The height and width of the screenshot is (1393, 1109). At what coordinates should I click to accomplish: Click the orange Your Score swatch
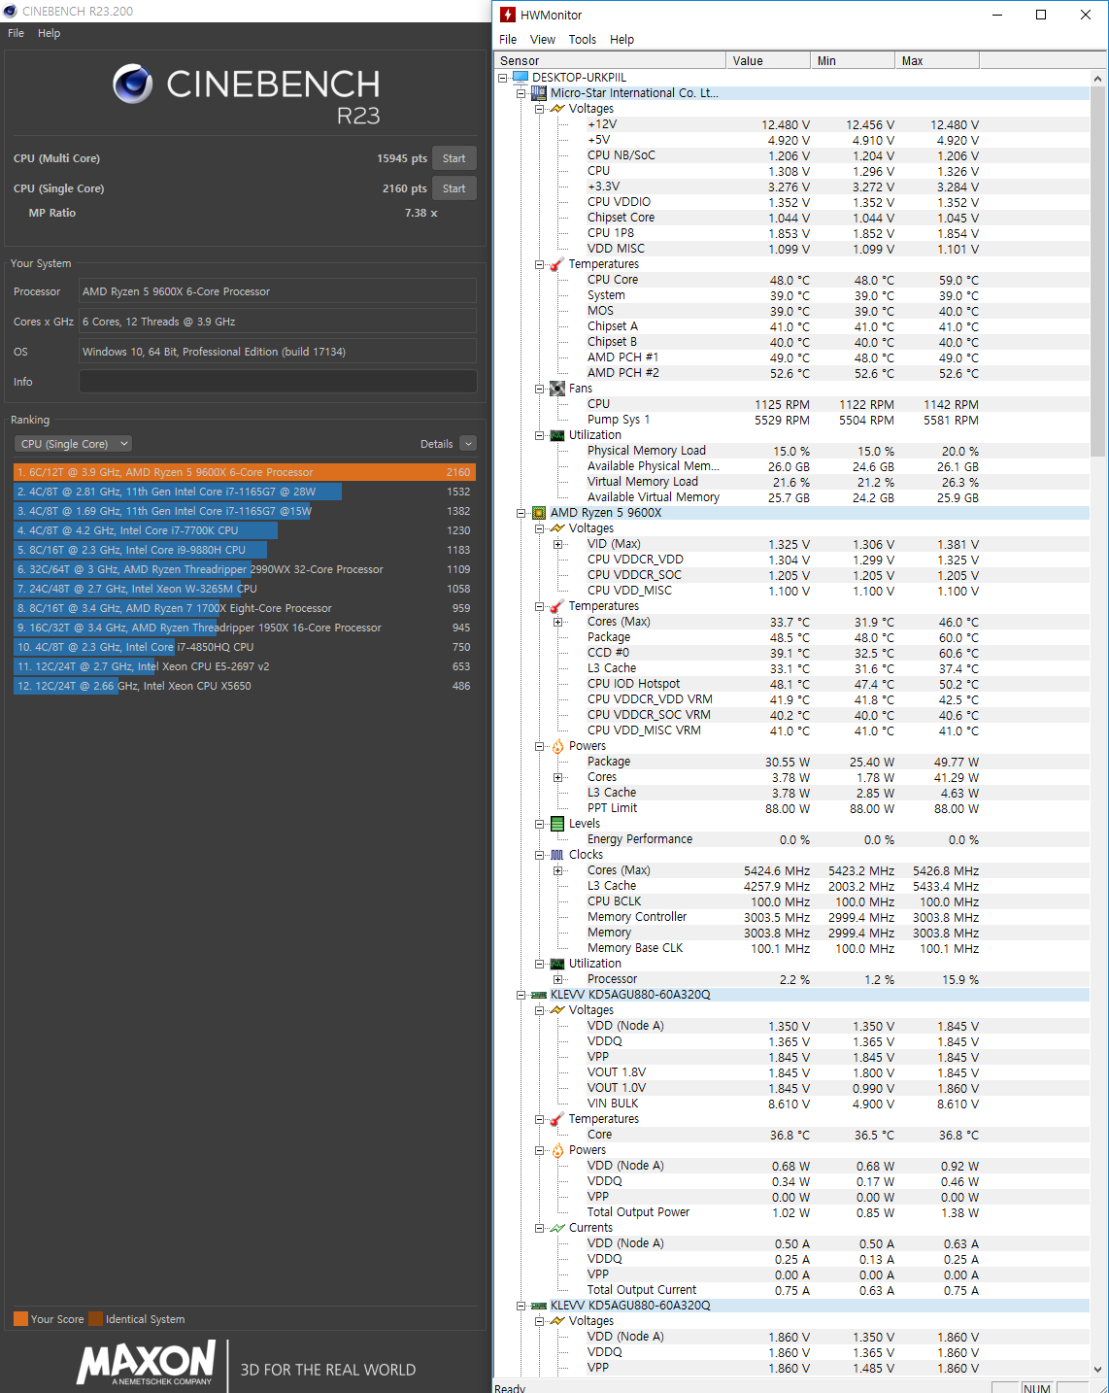pos(20,1319)
